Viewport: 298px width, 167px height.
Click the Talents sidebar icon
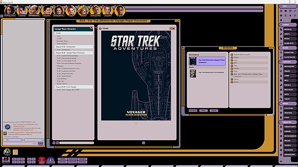(x=281, y=145)
